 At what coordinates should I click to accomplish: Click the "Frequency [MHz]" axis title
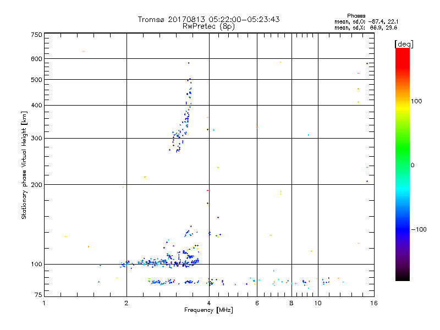coord(208,310)
